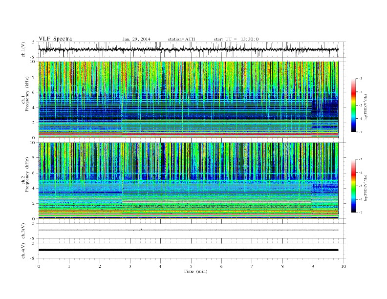This screenshot has width=387, height=299.
Task: Click the "-7" tick on ch.2 colorbar
Action: 361,213
